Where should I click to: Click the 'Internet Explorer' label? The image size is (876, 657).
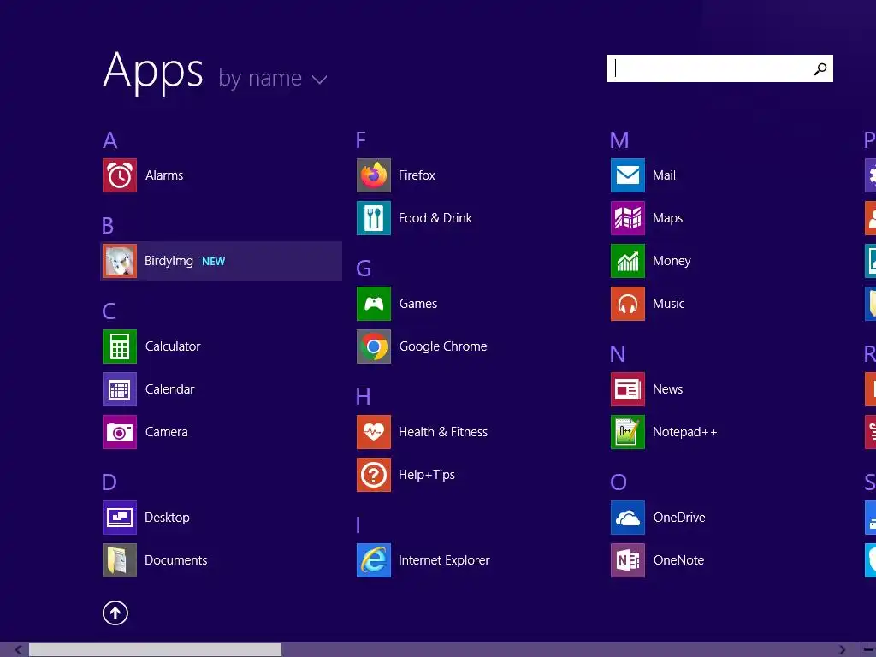(444, 560)
